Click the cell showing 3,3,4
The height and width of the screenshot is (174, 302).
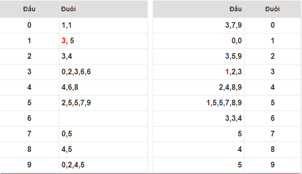point(198,119)
